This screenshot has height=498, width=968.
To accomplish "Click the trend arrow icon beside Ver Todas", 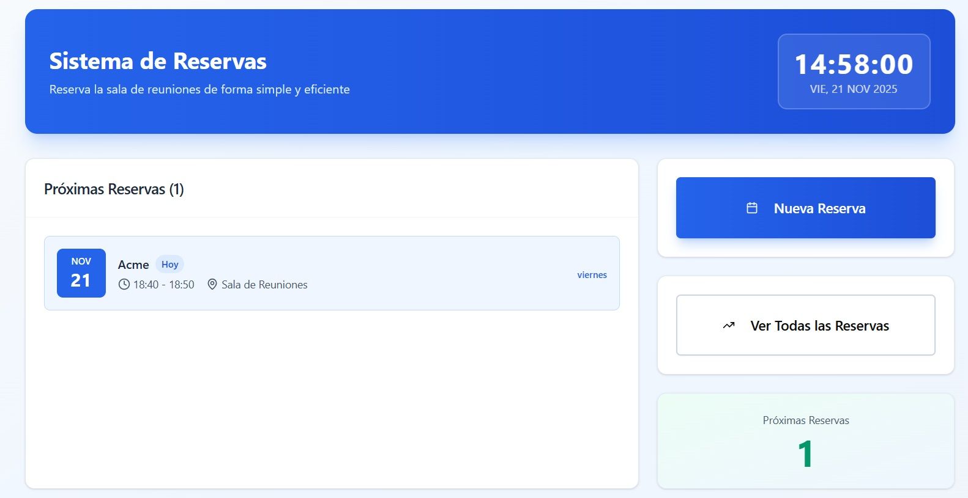I will pos(728,326).
